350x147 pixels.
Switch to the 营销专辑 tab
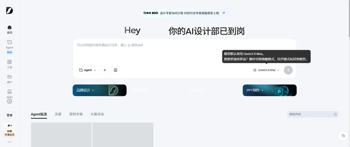[x=76, y=114]
